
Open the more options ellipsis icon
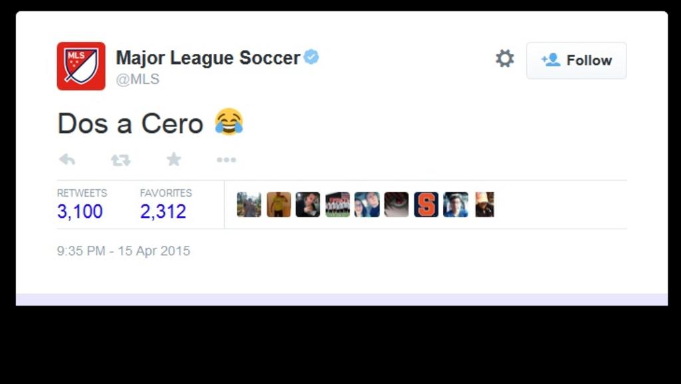(226, 160)
